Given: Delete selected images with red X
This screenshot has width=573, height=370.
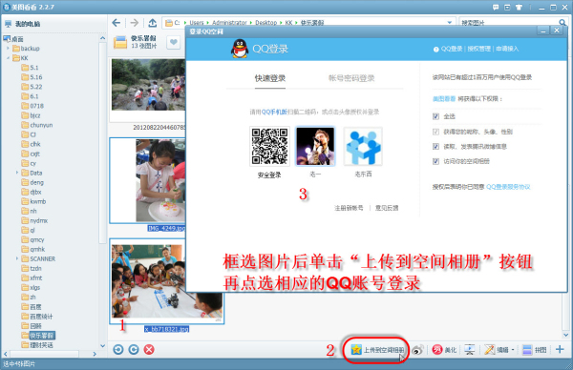Looking at the screenshot, I should pyautogui.click(x=149, y=350).
